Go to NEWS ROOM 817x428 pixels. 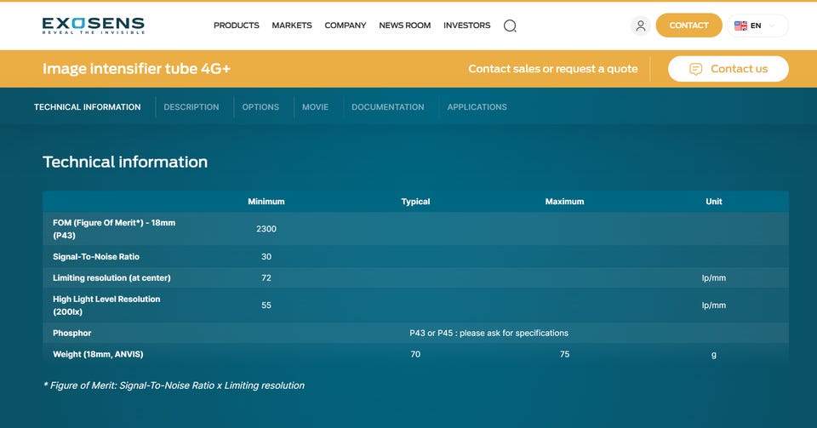coord(405,25)
